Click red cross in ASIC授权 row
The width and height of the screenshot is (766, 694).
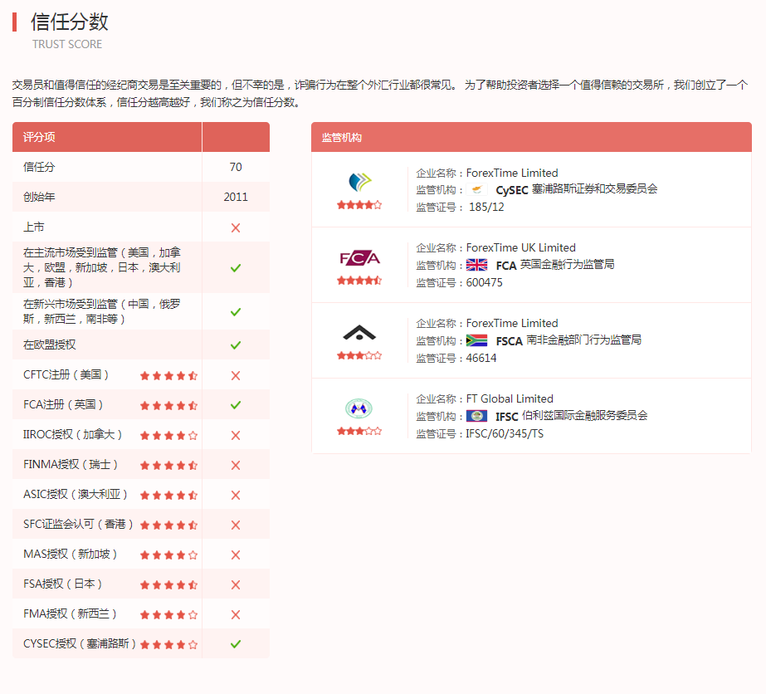click(x=236, y=495)
